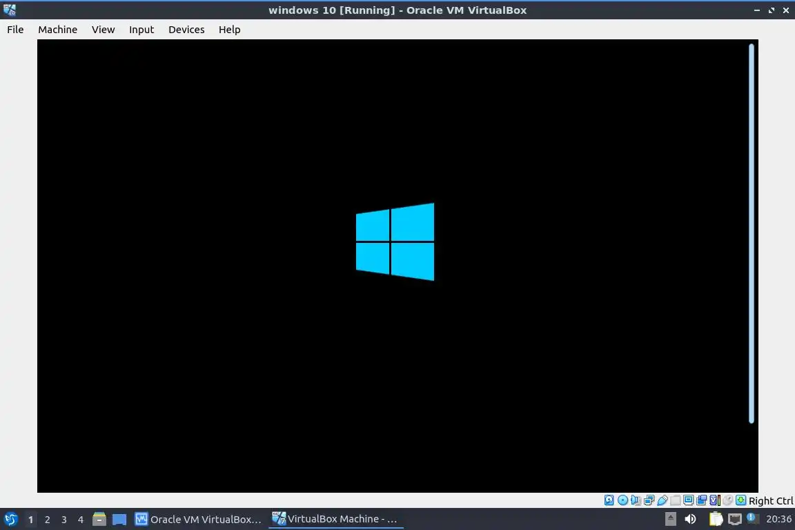Screen dimensions: 795x530
Task: Open the Machine menu
Action: 58,30
